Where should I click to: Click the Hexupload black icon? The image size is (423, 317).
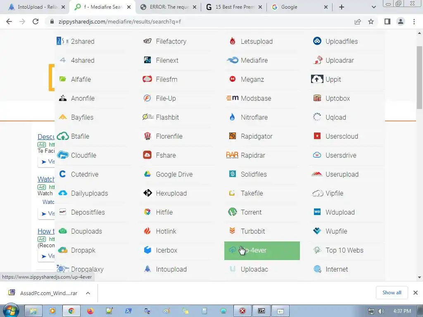point(147,193)
